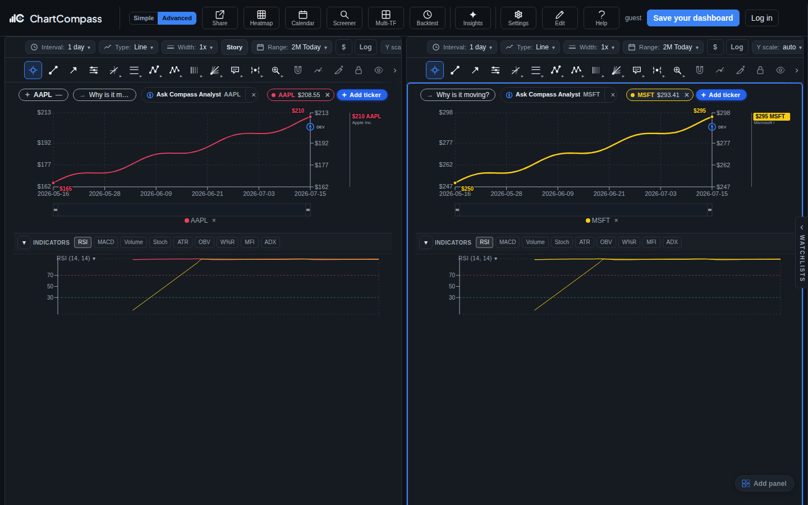
Task: Choose fan lines tool in AAPL panel
Action: tap(215, 70)
